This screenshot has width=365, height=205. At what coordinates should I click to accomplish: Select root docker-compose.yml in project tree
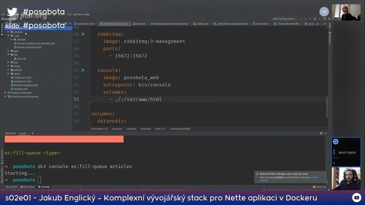[25, 85]
